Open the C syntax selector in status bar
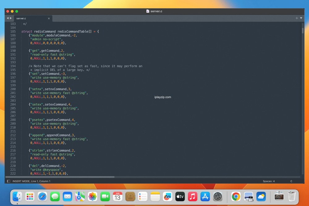This screenshot has height=206, width=309. coord(291,181)
